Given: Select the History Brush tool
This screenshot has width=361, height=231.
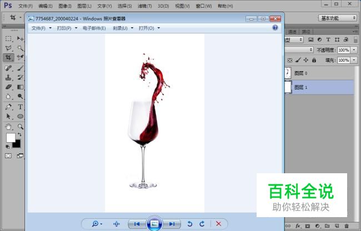Looking at the screenshot, I should click(20, 78).
